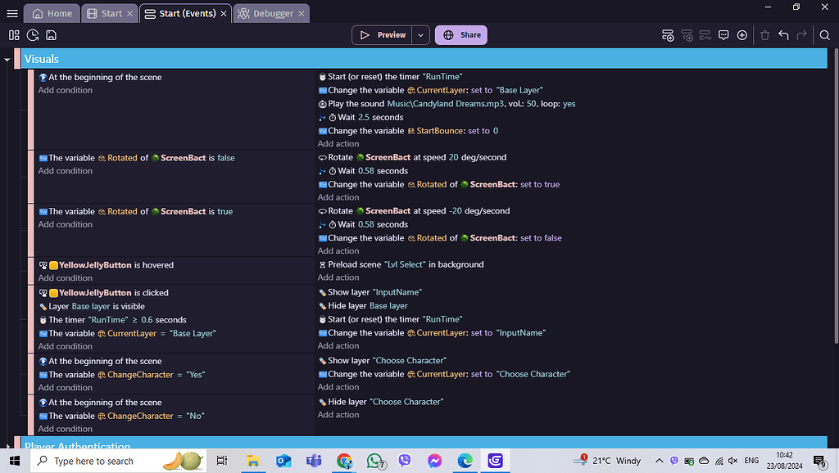Close the Debugger tab
The image size is (839, 473).
[302, 13]
